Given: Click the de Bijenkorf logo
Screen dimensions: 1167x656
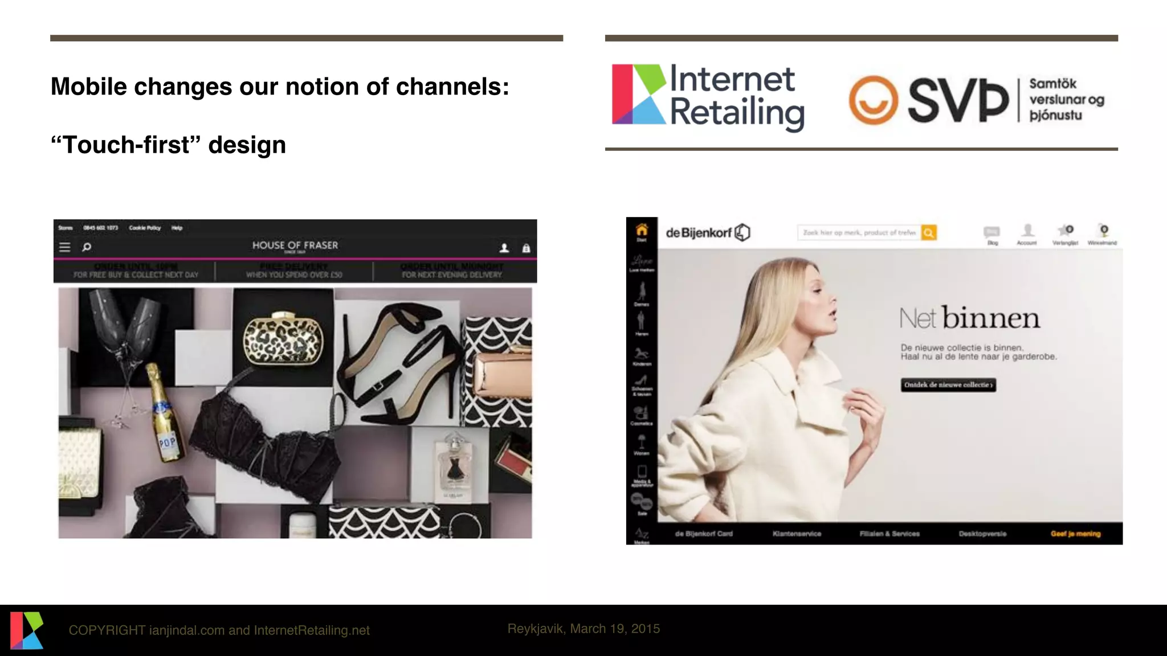Looking at the screenshot, I should click(708, 232).
